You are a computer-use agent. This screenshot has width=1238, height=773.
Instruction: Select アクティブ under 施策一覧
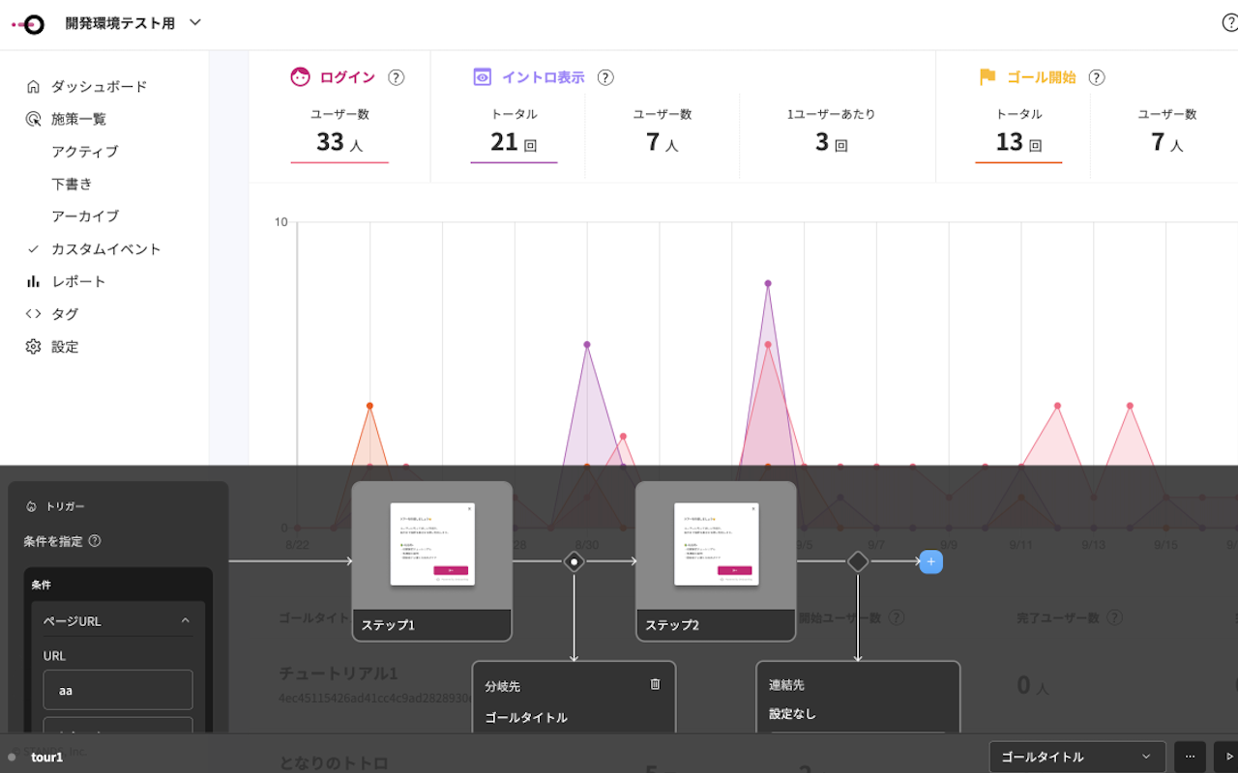[85, 152]
